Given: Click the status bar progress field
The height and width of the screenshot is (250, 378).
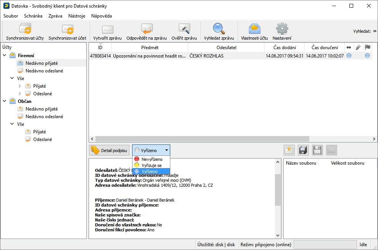Looking at the screenshot, I should click(325, 244).
